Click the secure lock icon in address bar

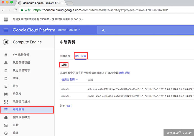pos(22,10)
